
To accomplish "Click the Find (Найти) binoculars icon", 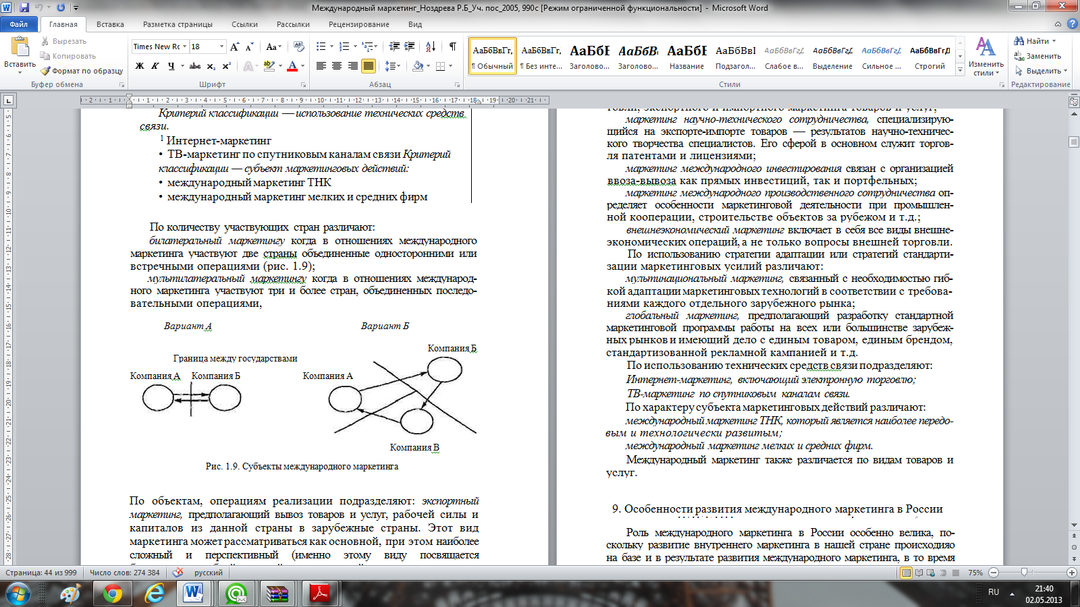I will click(1019, 41).
